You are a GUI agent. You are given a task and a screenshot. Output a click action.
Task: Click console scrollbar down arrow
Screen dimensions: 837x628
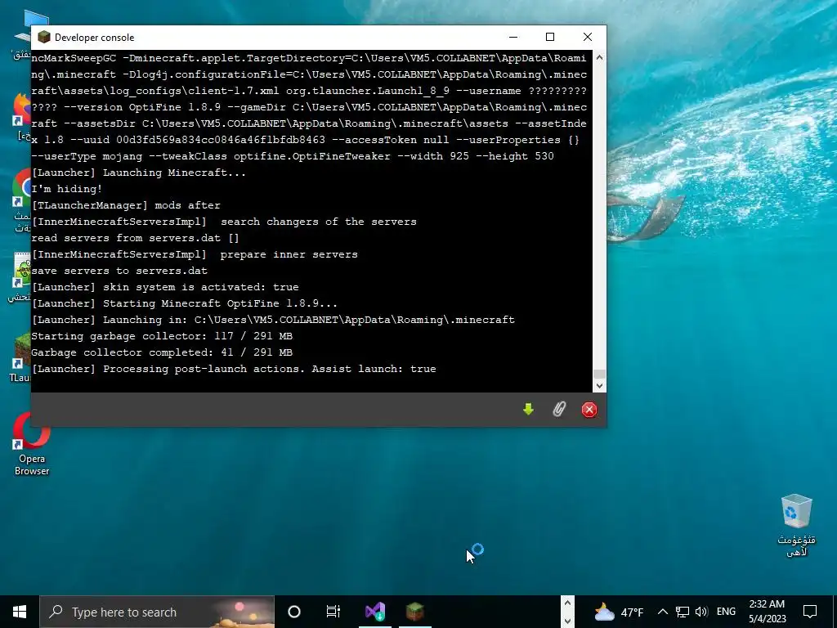click(x=599, y=386)
